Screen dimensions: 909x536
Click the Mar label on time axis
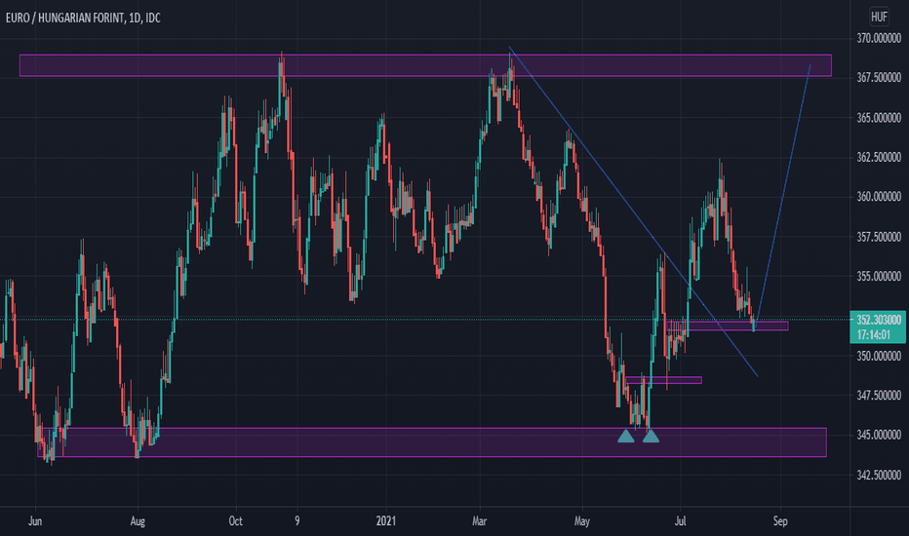click(480, 521)
